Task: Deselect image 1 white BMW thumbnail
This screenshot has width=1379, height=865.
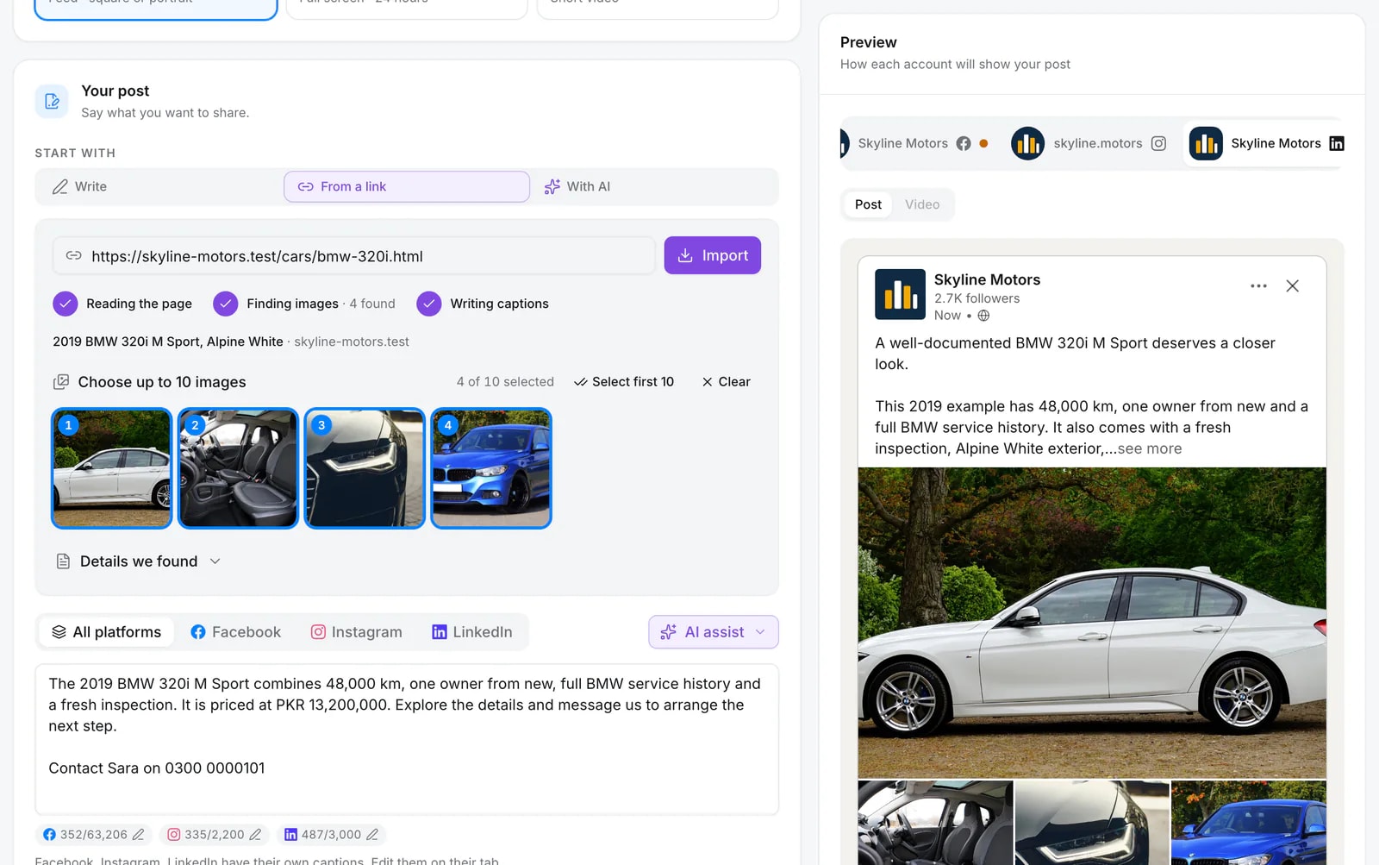Action: coord(112,468)
